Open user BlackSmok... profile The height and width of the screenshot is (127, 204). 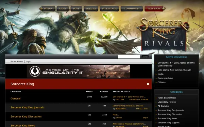[121, 109]
